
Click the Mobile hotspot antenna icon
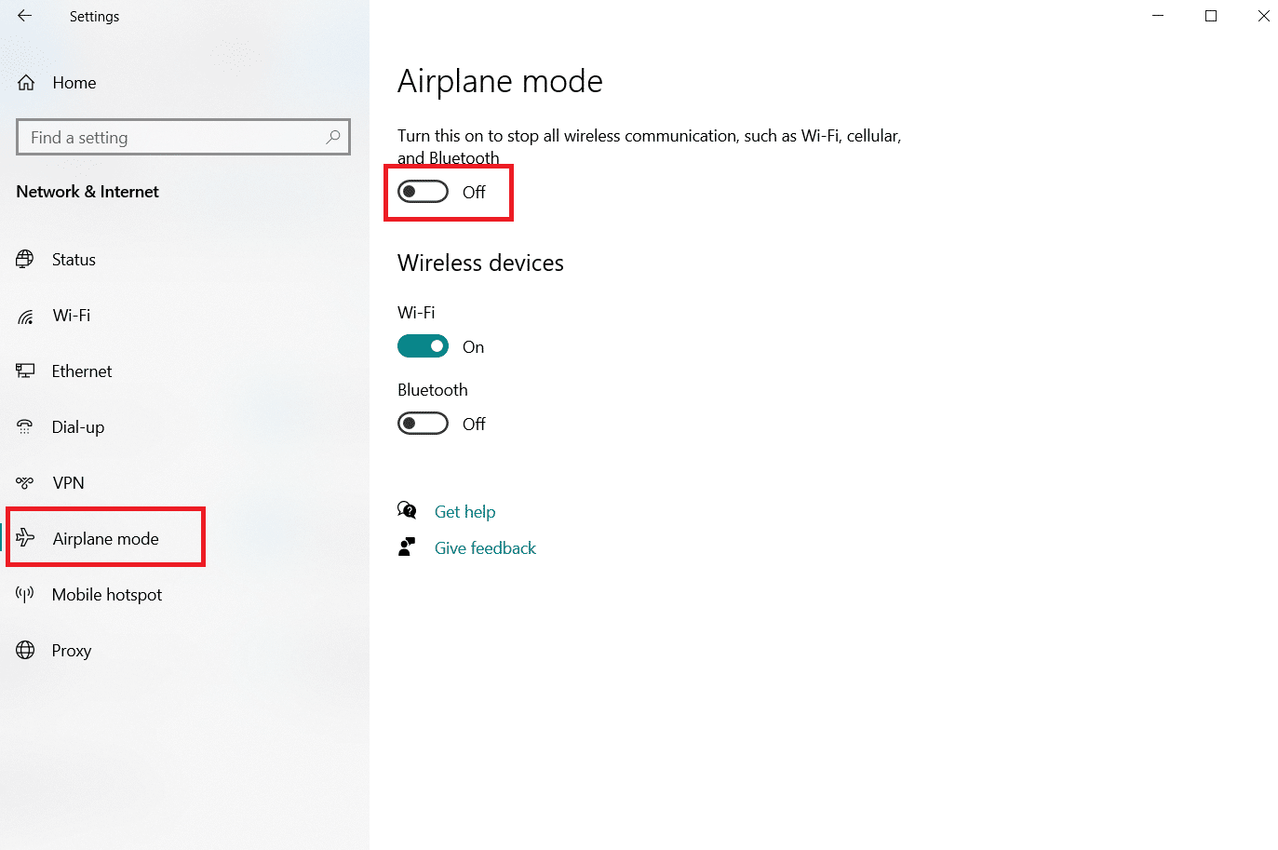[x=25, y=594]
